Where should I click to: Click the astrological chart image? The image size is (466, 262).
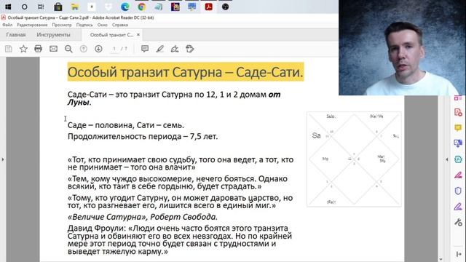pos(354,159)
